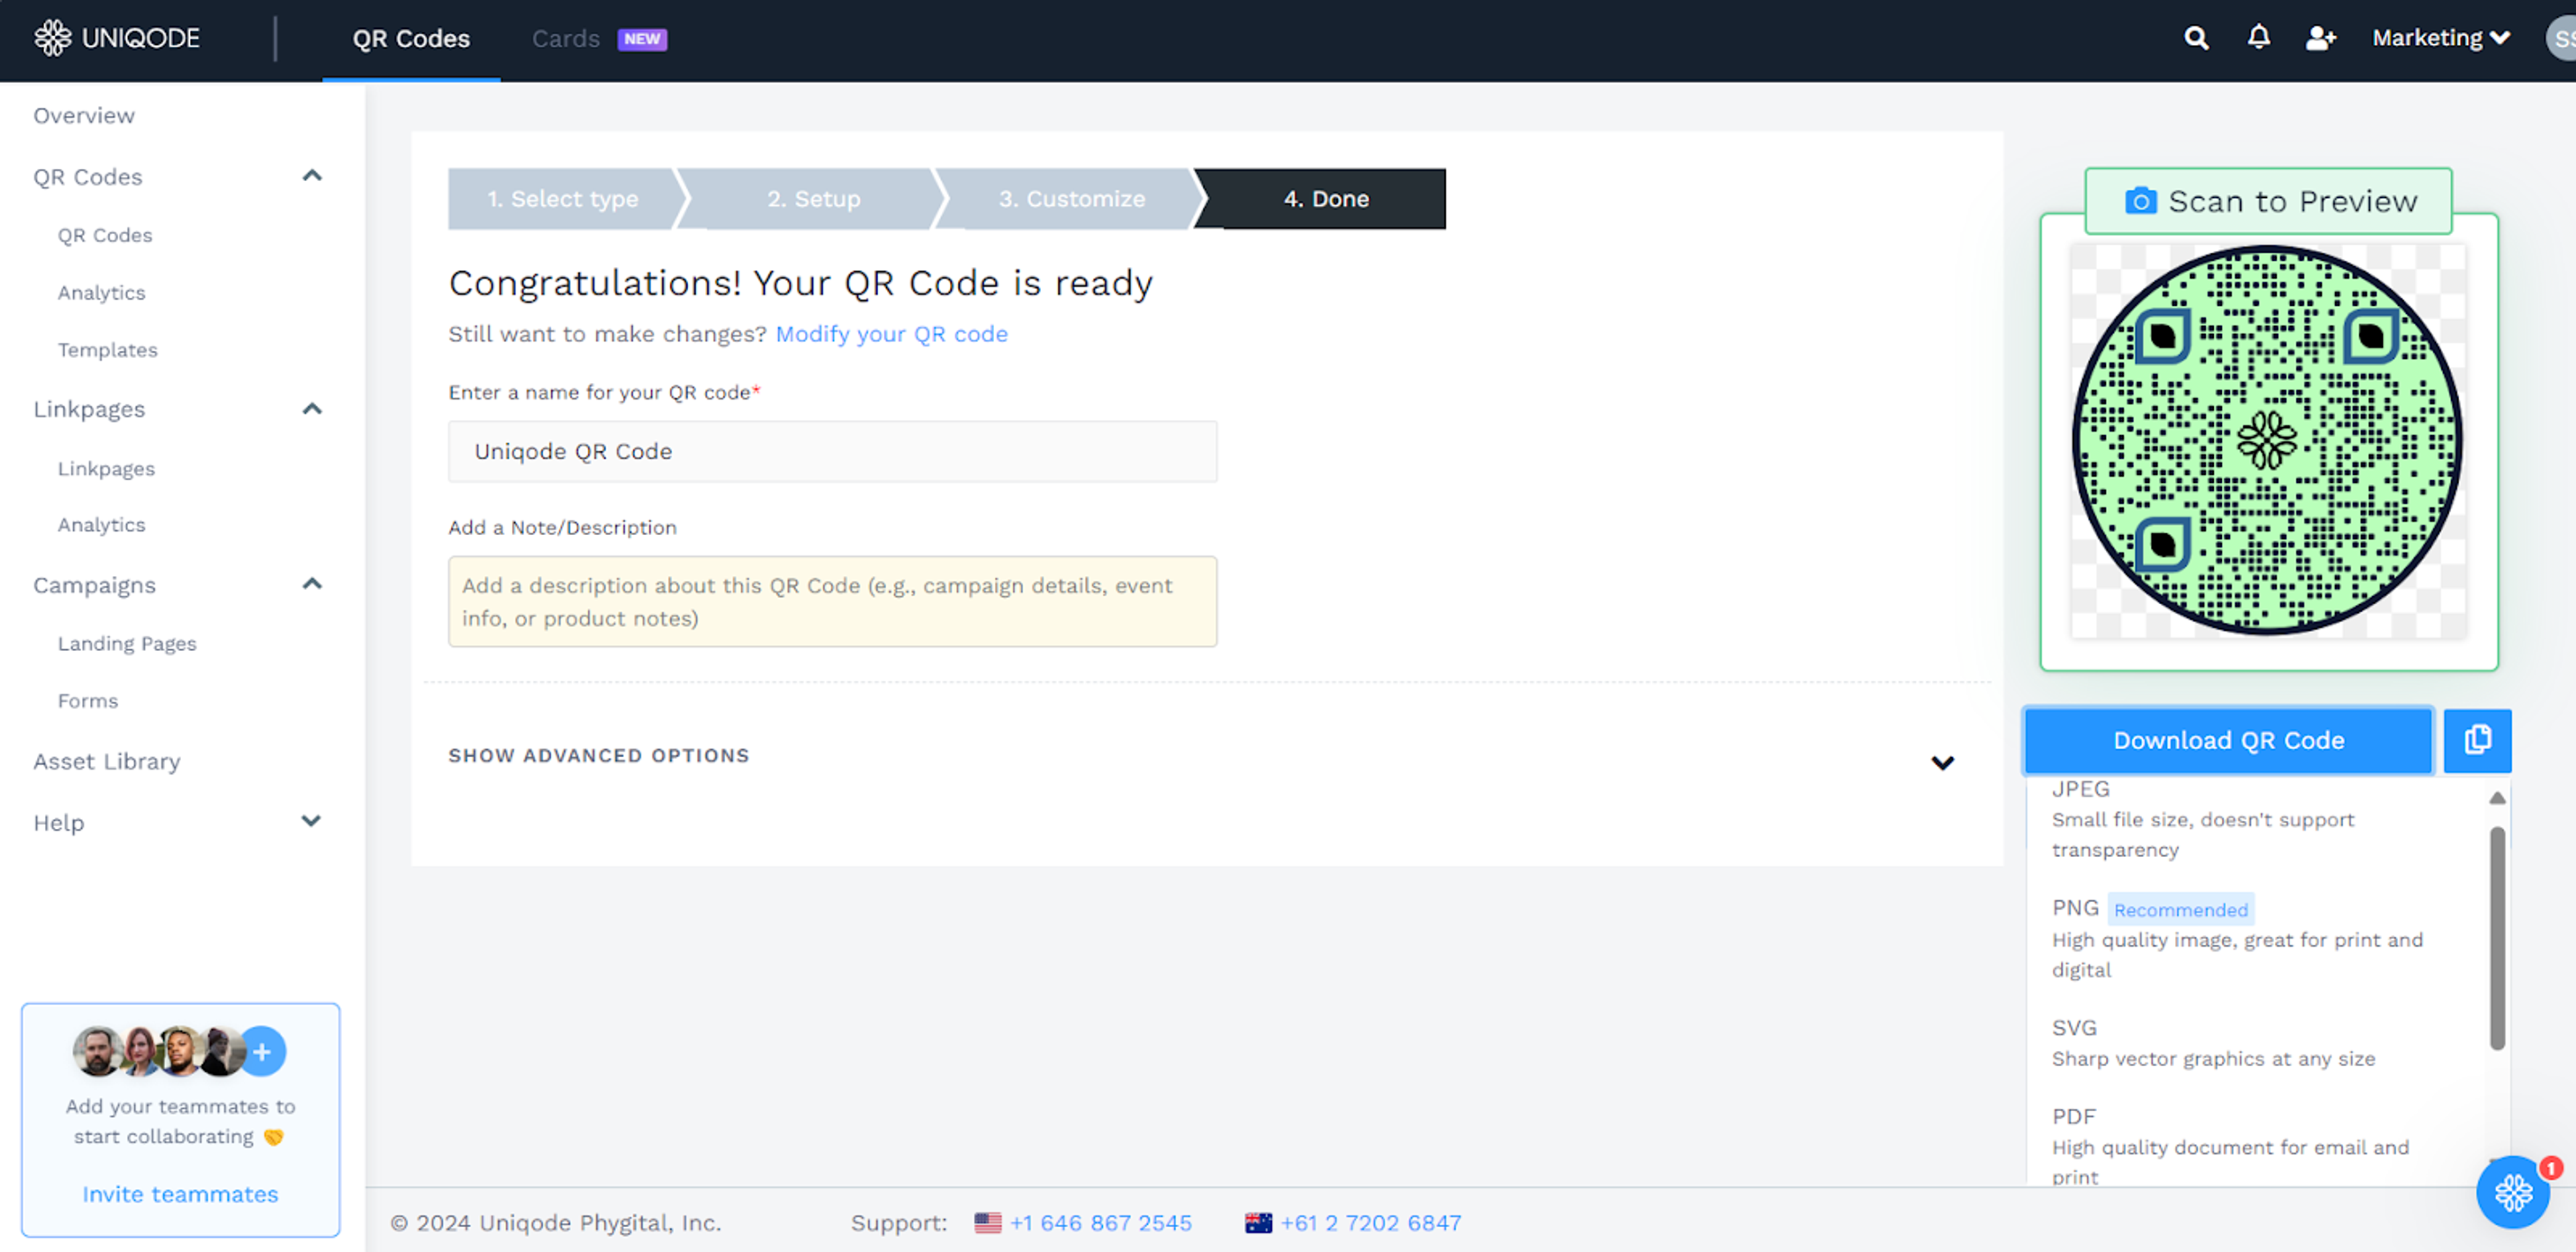Click Modify your QR code link
Viewport: 2576px width, 1252px height.
click(x=891, y=334)
